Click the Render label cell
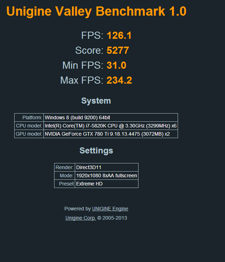The width and height of the screenshot is (225, 262). click(65, 167)
